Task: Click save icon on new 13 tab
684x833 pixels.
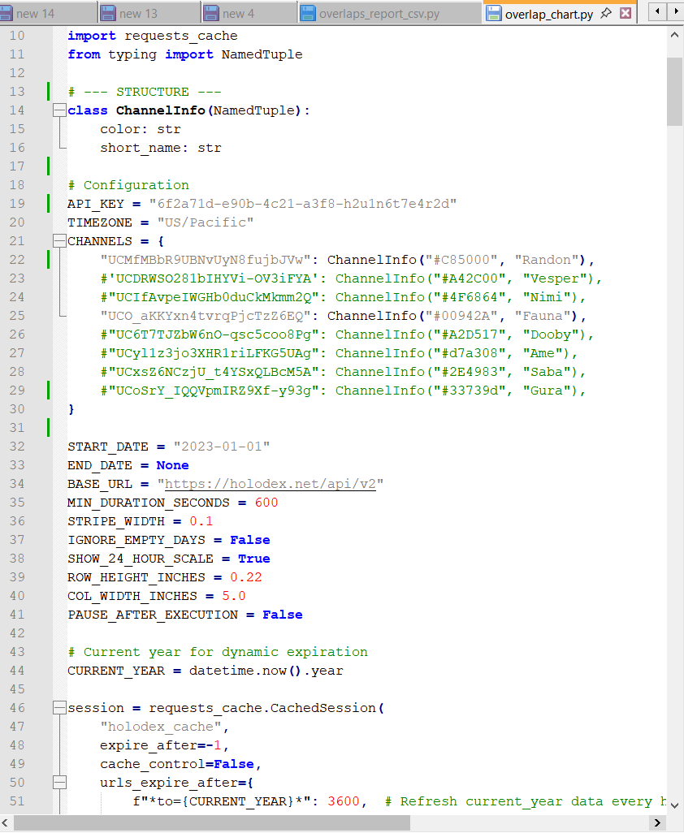Action: coord(108,13)
